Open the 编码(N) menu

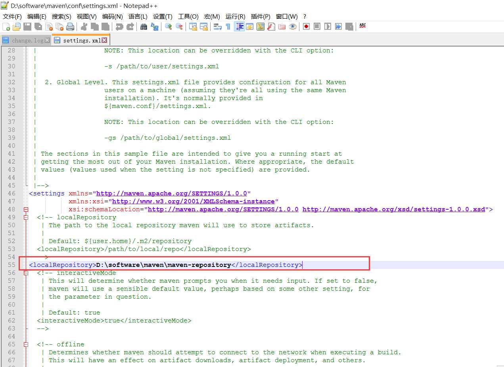pos(113,16)
